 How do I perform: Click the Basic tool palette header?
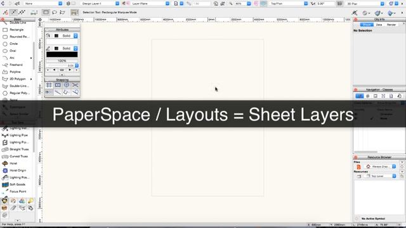18,19
